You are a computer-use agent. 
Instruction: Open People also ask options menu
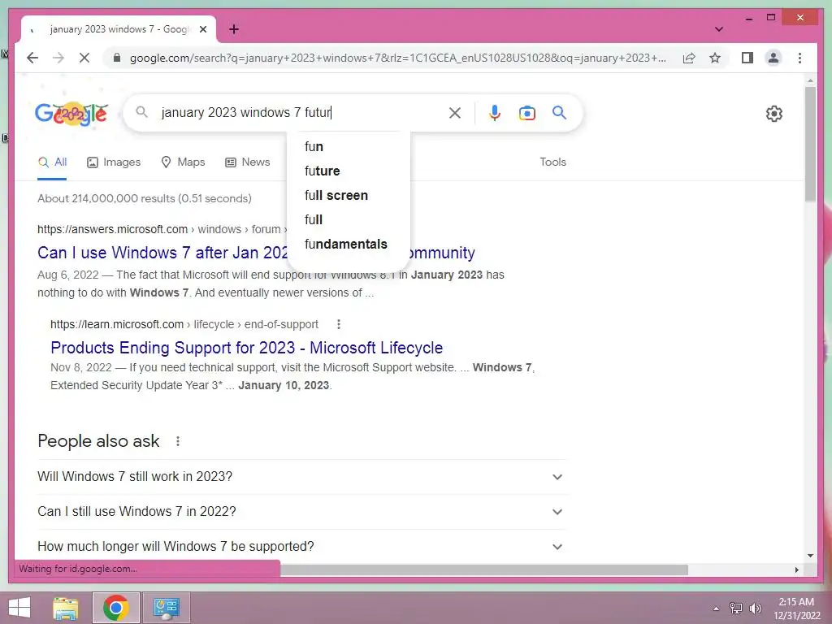178,441
